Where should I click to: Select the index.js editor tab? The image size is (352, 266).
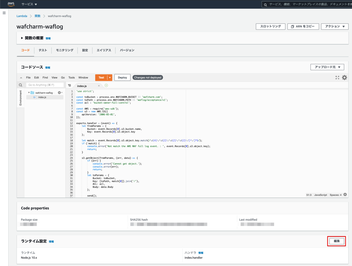(x=82, y=86)
